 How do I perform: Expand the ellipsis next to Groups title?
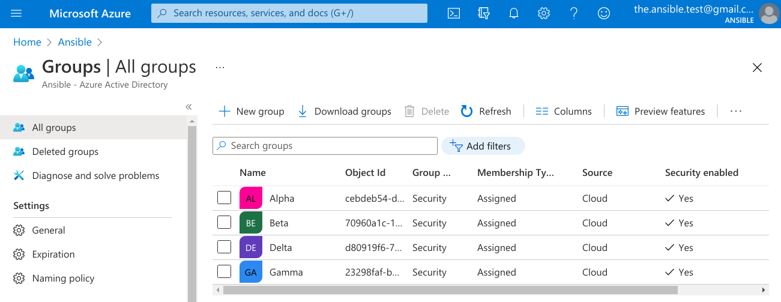pyautogui.click(x=220, y=67)
